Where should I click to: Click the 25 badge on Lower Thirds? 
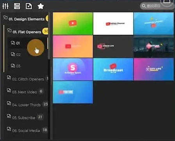pos(45,104)
